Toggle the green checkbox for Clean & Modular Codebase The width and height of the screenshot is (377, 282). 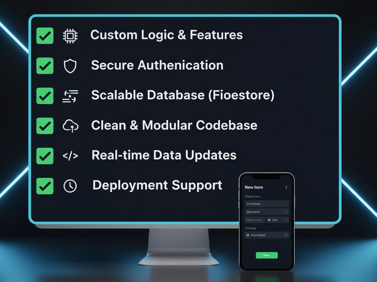click(45, 126)
